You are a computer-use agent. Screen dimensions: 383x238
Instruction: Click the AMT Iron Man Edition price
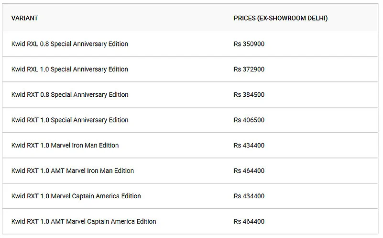[x=249, y=170]
